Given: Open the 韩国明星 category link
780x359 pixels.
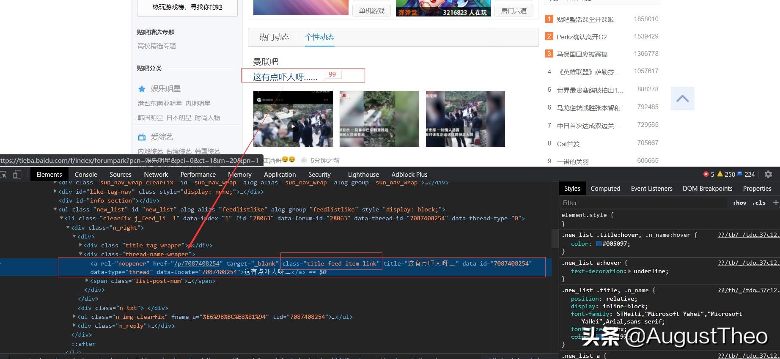Looking at the screenshot, I should click(150, 118).
